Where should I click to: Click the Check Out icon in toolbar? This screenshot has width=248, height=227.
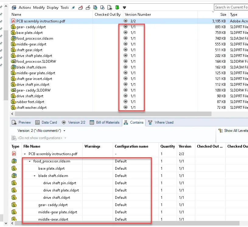coord(80,7)
